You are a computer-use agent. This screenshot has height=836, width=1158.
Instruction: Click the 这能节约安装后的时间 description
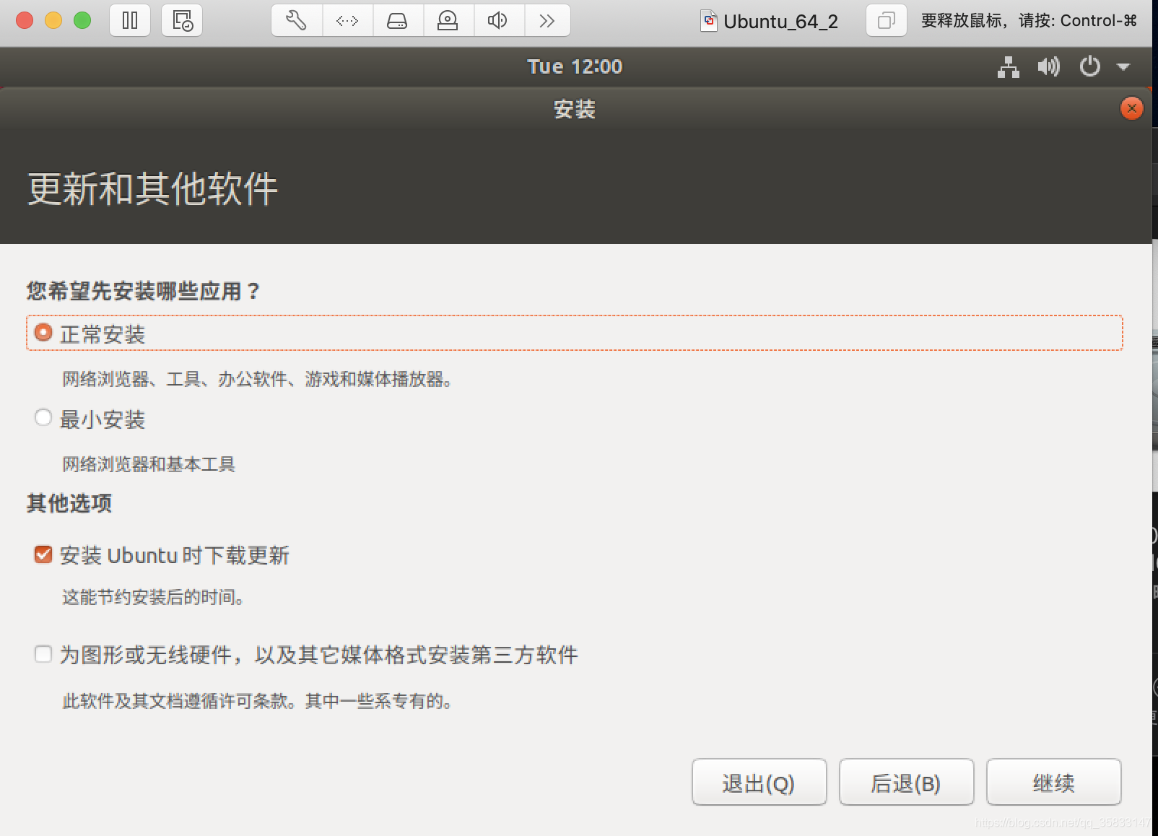click(x=152, y=597)
